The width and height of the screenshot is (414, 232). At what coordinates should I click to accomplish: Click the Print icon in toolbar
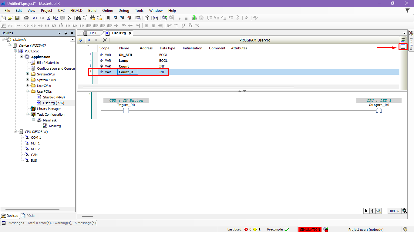(26, 18)
